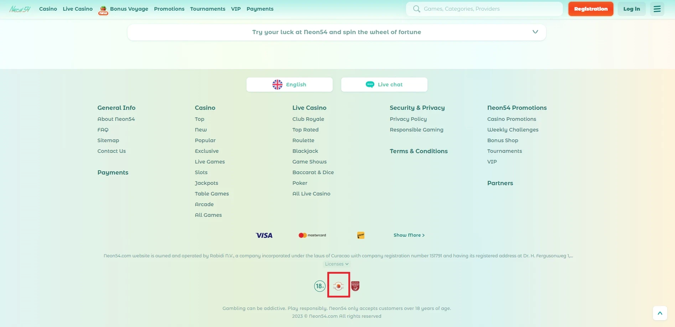Click the Live chat bubble icon
The height and width of the screenshot is (327, 675).
tap(370, 85)
